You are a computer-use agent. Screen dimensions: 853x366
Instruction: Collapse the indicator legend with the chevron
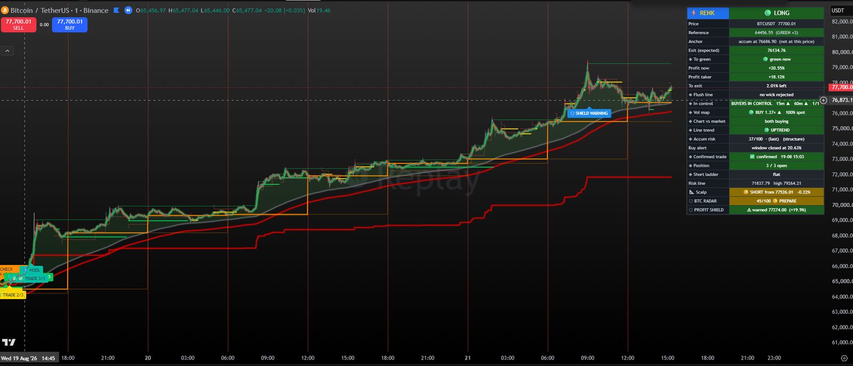tap(7, 51)
